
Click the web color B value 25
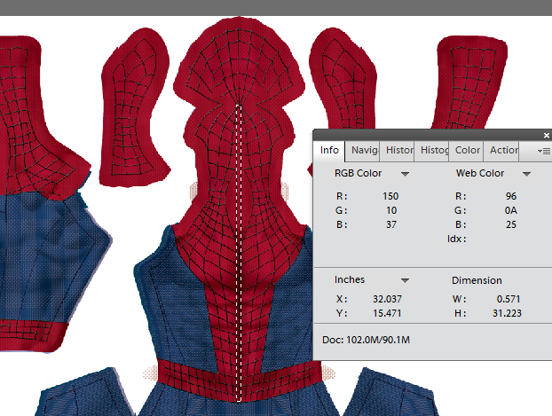tap(511, 224)
